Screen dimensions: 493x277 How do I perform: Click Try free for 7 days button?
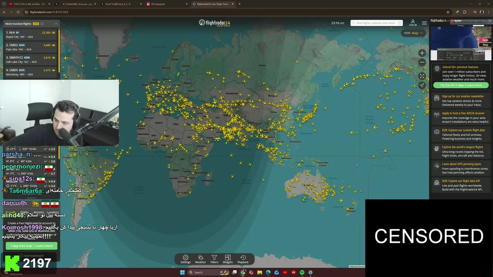point(461,85)
